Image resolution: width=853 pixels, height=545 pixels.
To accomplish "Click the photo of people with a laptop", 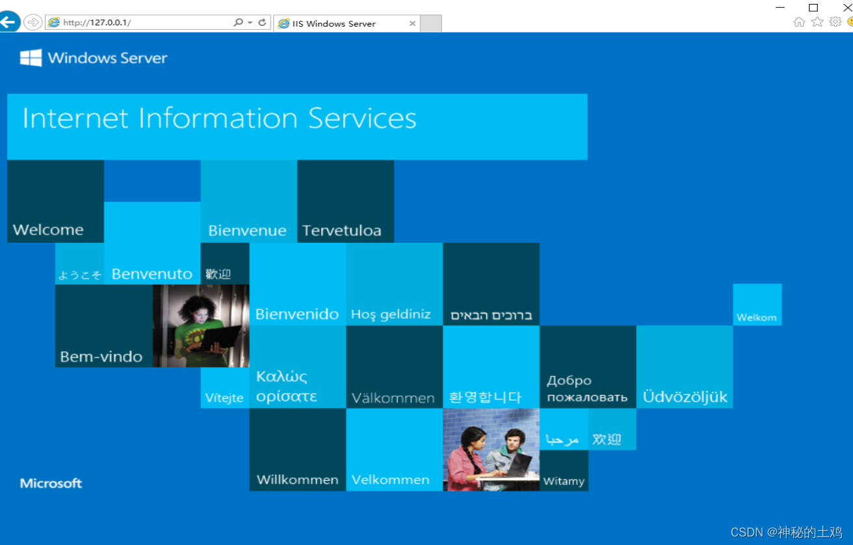I will [491, 450].
